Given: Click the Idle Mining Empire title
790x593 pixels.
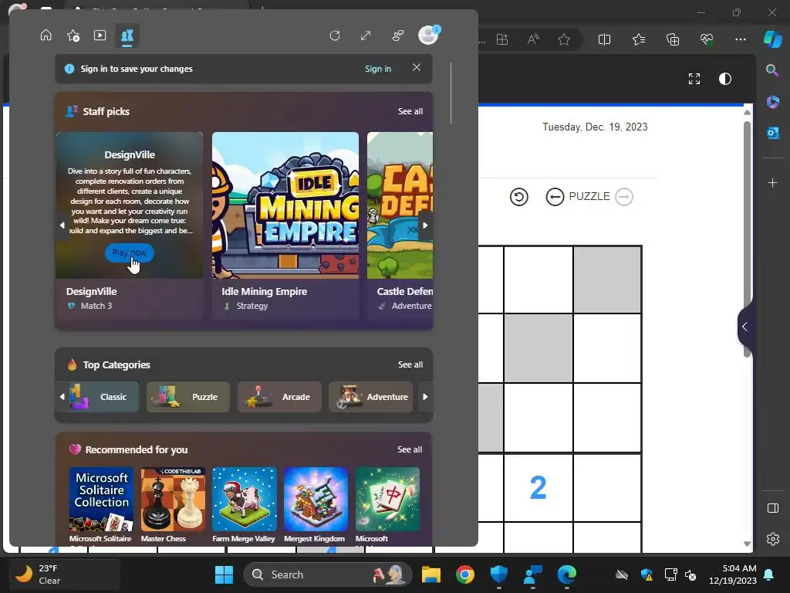Looking at the screenshot, I should click(x=264, y=291).
